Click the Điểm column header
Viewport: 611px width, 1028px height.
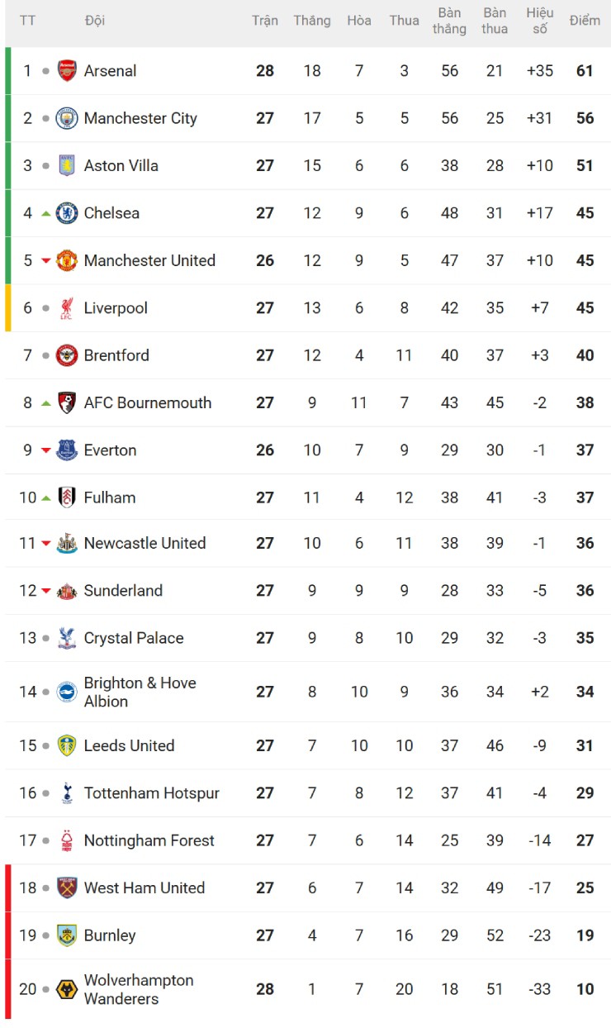[585, 21]
